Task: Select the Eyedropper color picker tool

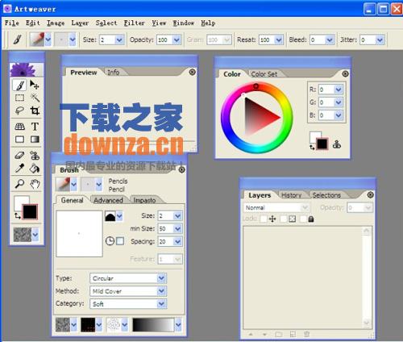Action: 19,169
